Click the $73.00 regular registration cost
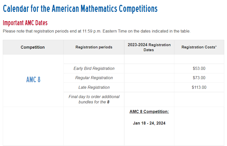This screenshot has width=227, height=146. point(199,78)
